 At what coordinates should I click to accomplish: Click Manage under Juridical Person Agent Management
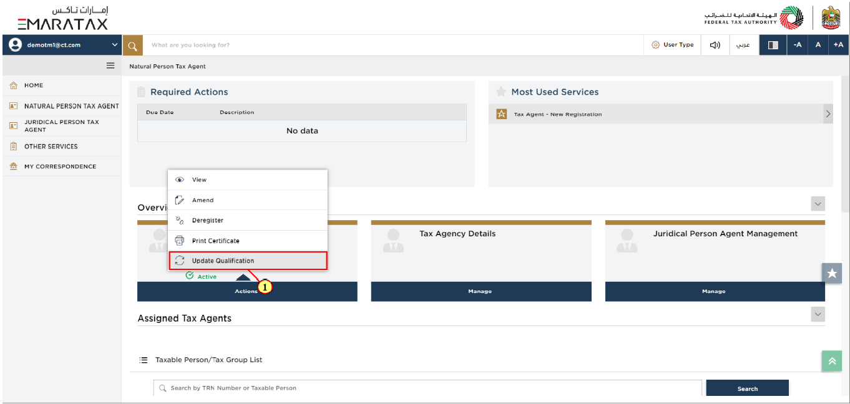pos(715,291)
